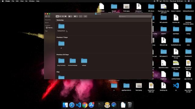The height and width of the screenshot is (109, 195).
Task: Select app code.zip on the desktop
Action: tap(188, 75)
